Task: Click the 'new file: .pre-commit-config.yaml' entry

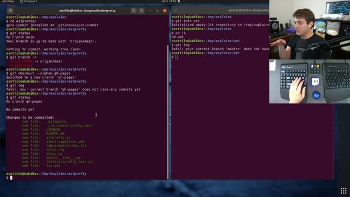Action: [57, 126]
